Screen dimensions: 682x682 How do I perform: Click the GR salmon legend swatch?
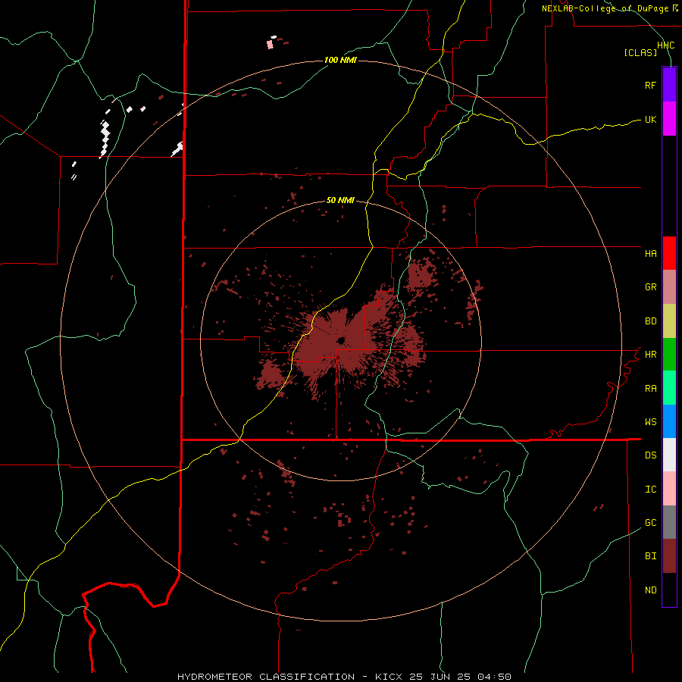click(669, 287)
